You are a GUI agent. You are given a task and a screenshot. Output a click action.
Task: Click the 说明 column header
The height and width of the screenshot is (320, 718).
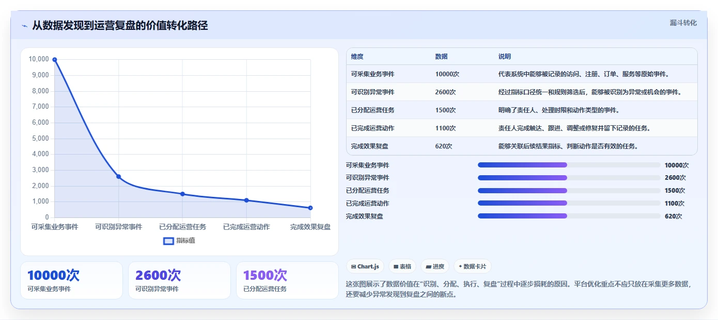click(x=504, y=57)
